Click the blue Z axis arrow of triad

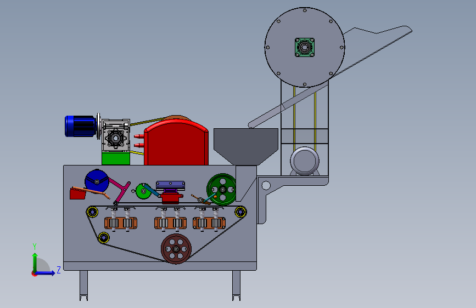pos(46,273)
